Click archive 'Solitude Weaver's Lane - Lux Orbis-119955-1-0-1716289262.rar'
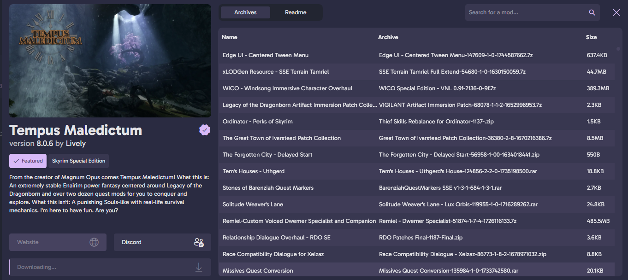Viewport: 628px width, 280px height. [x=458, y=204]
